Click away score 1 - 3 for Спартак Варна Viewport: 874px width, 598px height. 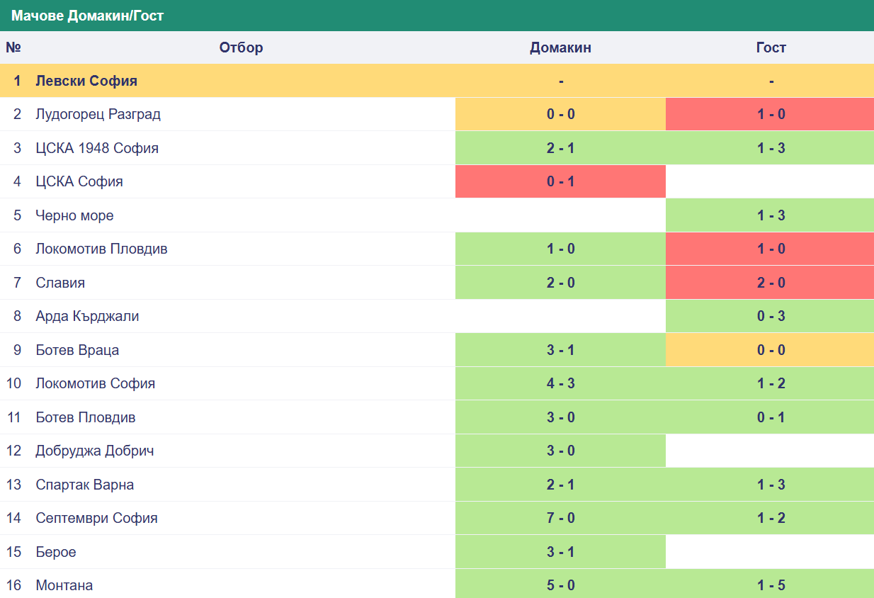coord(771,485)
